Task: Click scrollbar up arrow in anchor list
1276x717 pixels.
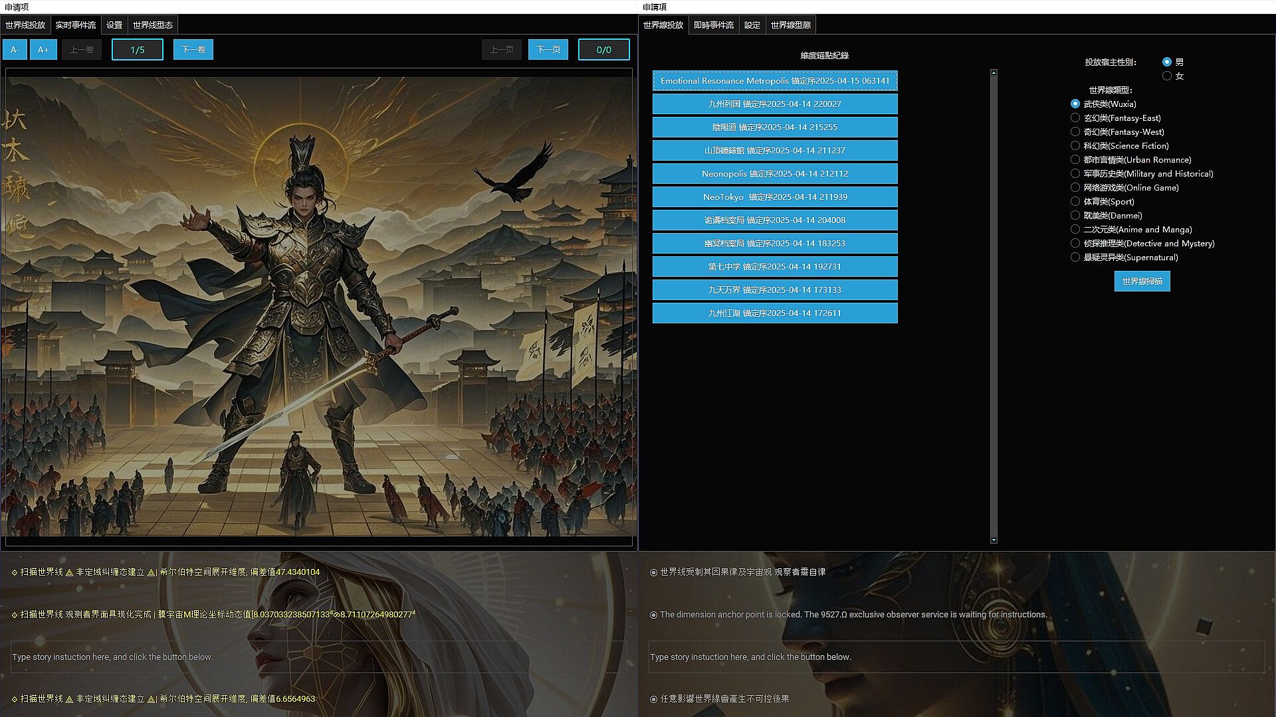Action: coord(994,73)
